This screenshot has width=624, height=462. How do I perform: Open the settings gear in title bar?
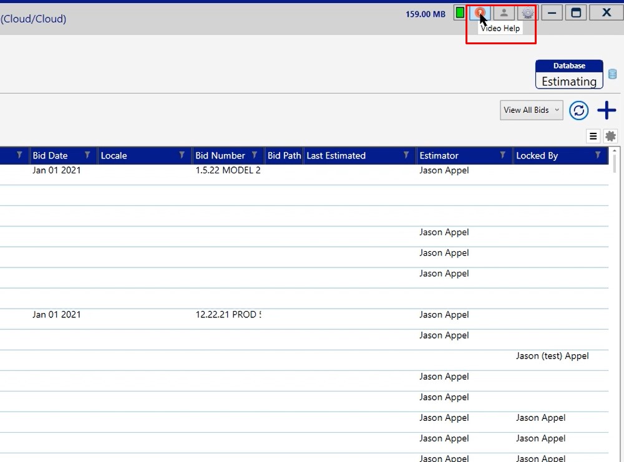[528, 12]
